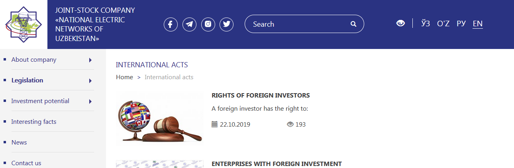The height and width of the screenshot is (168, 514).
Task: Open Interesting facts in sidebar
Action: (34, 122)
